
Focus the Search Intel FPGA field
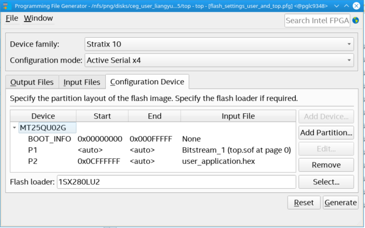pyautogui.click(x=317, y=21)
